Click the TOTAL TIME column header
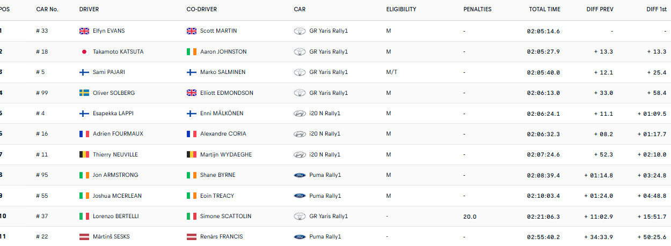Screen dimensions: 671x246 click(x=544, y=10)
